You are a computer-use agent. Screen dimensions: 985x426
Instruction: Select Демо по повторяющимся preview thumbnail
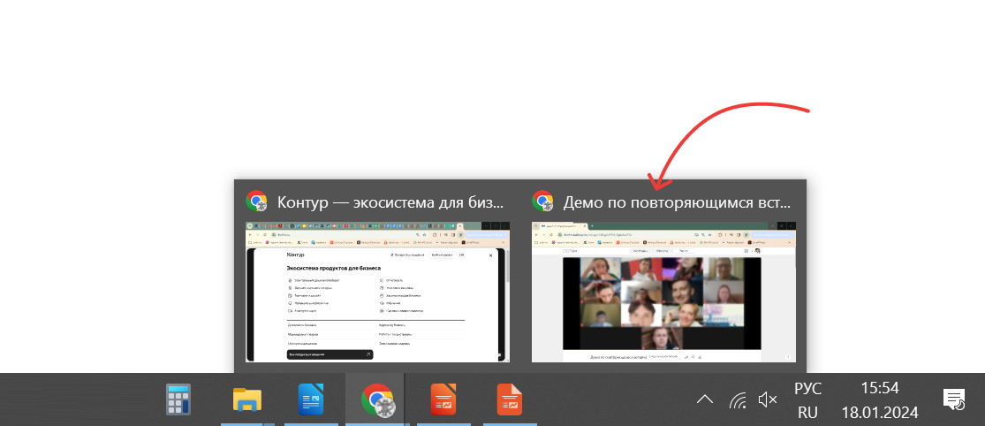tap(664, 292)
